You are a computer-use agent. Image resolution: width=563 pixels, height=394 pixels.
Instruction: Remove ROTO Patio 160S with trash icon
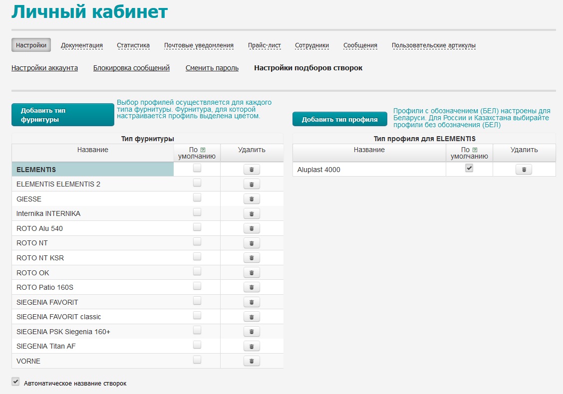pos(252,287)
